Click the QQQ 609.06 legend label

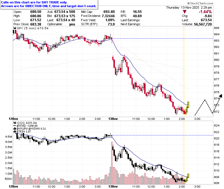point(27,123)
